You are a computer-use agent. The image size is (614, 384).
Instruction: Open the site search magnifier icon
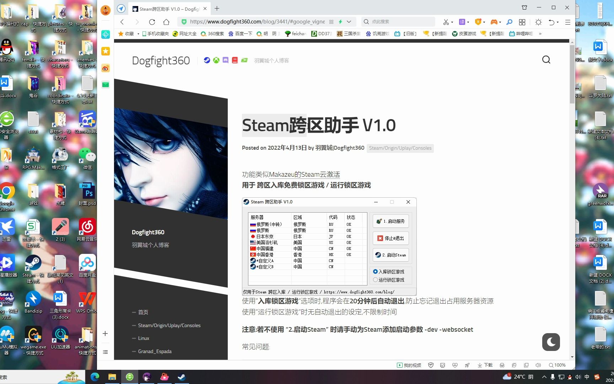click(546, 60)
